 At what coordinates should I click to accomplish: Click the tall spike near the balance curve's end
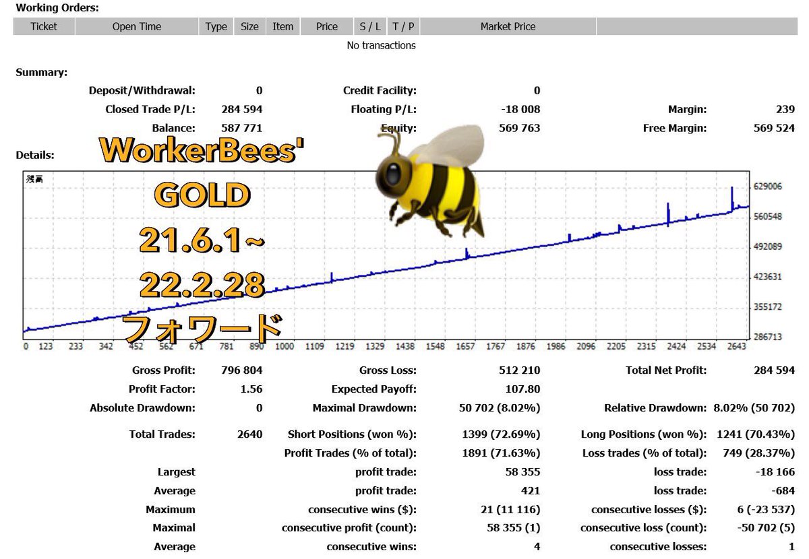click(x=732, y=199)
